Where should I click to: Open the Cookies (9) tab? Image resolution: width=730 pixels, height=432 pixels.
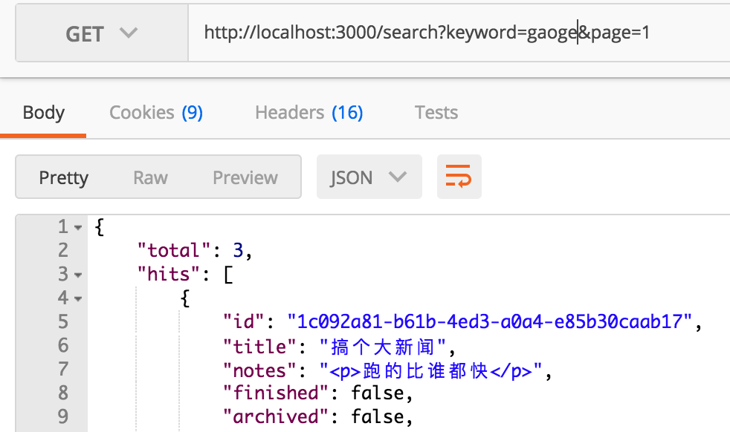155,113
